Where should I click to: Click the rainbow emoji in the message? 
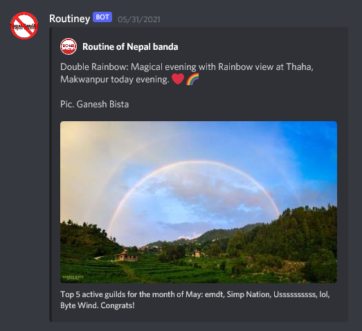pyautogui.click(x=192, y=79)
